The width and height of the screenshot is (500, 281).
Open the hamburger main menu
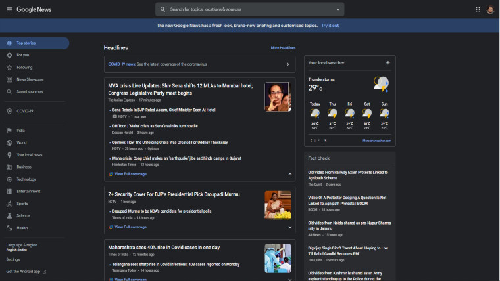9,9
